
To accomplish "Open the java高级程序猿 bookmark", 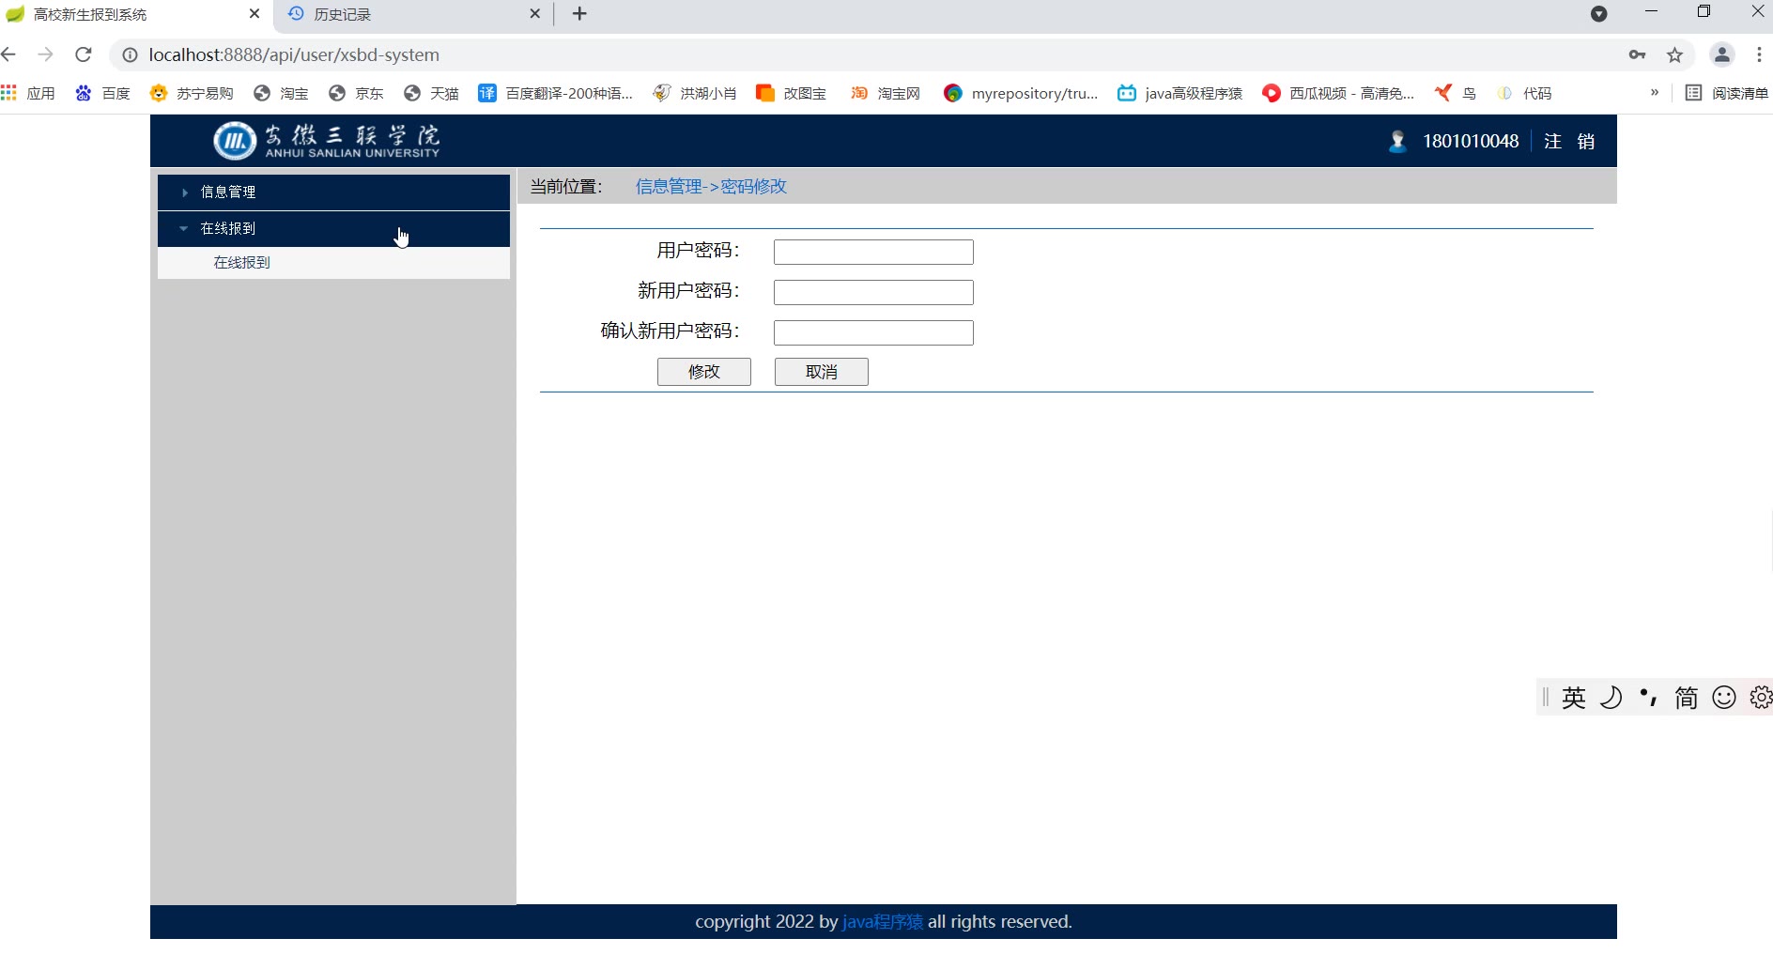I will (x=1179, y=93).
